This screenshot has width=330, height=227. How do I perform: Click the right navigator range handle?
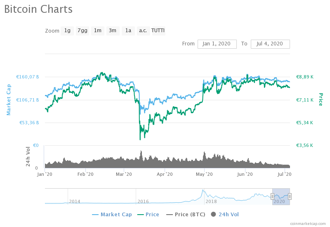coord(290,196)
